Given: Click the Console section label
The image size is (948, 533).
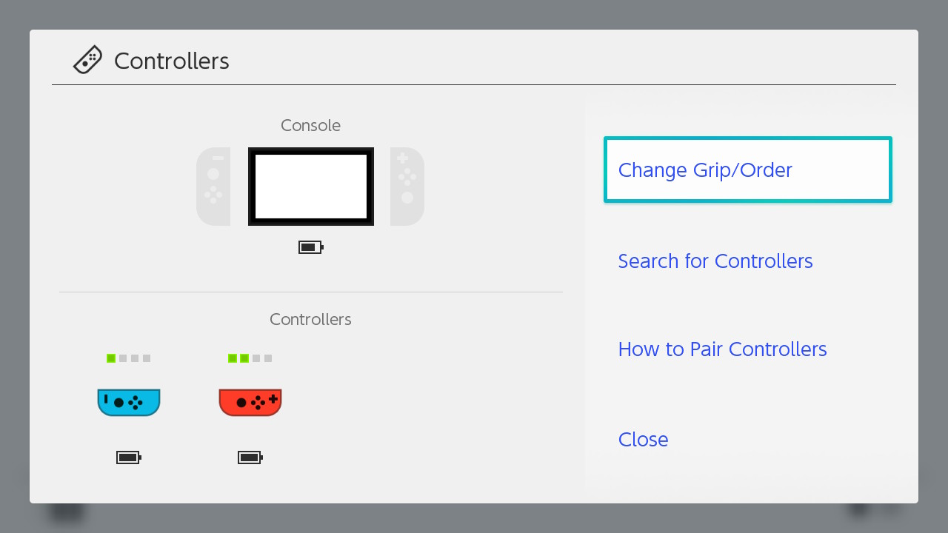Looking at the screenshot, I should (310, 126).
